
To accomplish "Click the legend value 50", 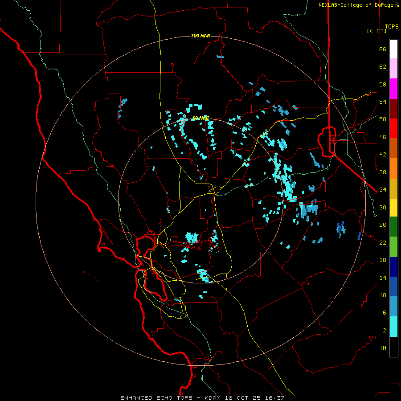I will 383,119.
